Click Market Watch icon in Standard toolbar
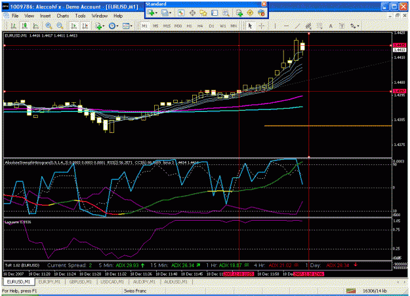410x296 pixels. click(x=181, y=12)
